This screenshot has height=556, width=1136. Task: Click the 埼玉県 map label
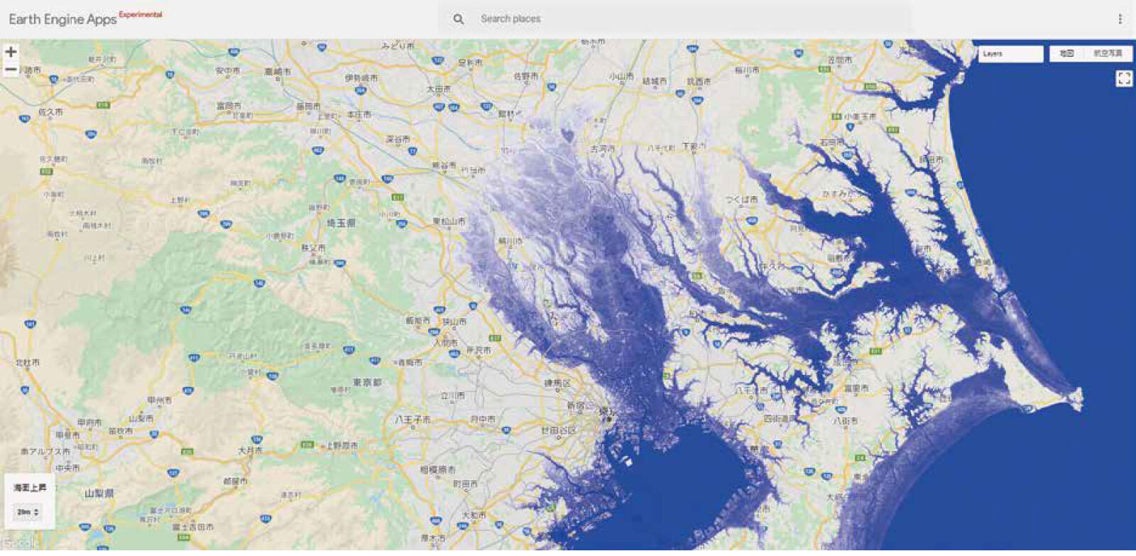pos(341,223)
